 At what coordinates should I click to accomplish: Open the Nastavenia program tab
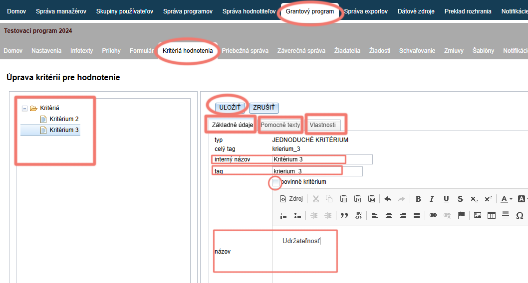pyautogui.click(x=46, y=51)
